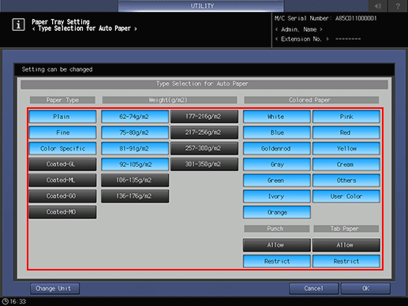Image resolution: width=408 pixels, height=306 pixels.
Task: Click the information icon beside Paper Tray Setting
Action: (18, 25)
